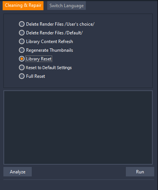Click the Run button
The image size is (158, 190).
140,172
